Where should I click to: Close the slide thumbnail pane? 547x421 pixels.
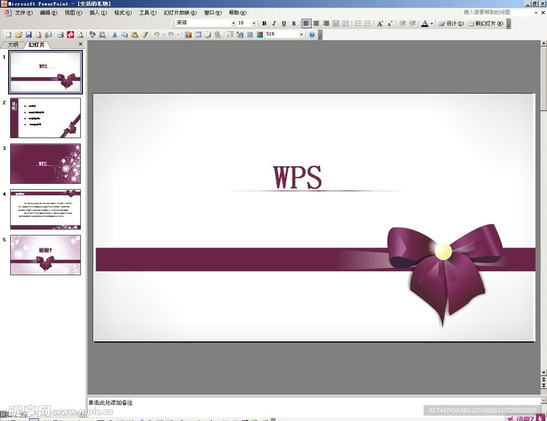pyautogui.click(x=81, y=44)
